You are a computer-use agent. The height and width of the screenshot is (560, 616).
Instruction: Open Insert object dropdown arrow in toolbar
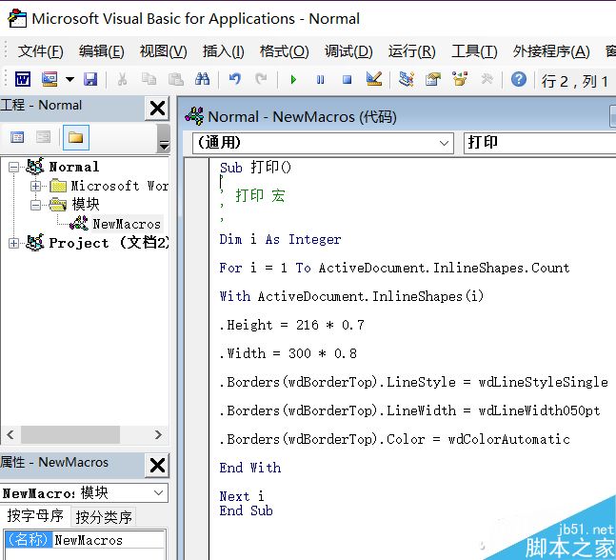(x=70, y=79)
